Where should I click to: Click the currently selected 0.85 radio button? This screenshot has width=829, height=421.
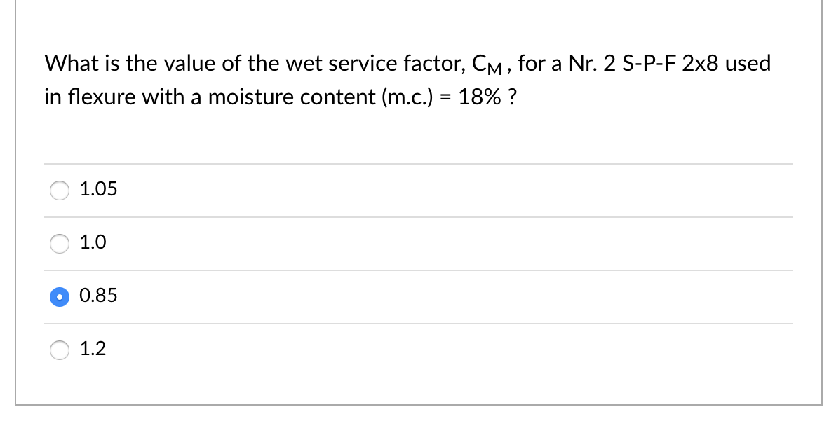[x=60, y=296]
